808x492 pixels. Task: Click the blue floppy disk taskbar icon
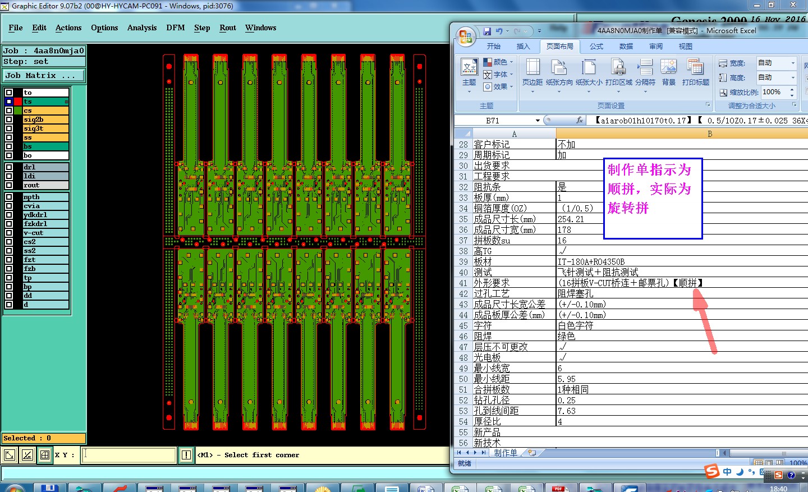coord(49,488)
